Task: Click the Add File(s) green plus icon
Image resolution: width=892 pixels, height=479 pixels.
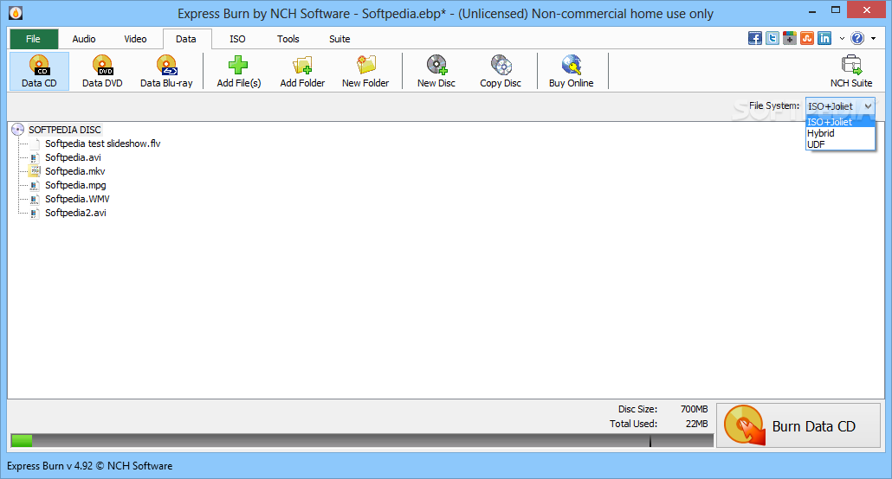Action: click(x=238, y=66)
